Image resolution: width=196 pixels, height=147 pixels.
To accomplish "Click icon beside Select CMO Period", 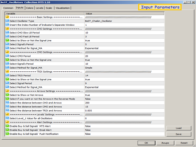I will (x=7, y=56).
